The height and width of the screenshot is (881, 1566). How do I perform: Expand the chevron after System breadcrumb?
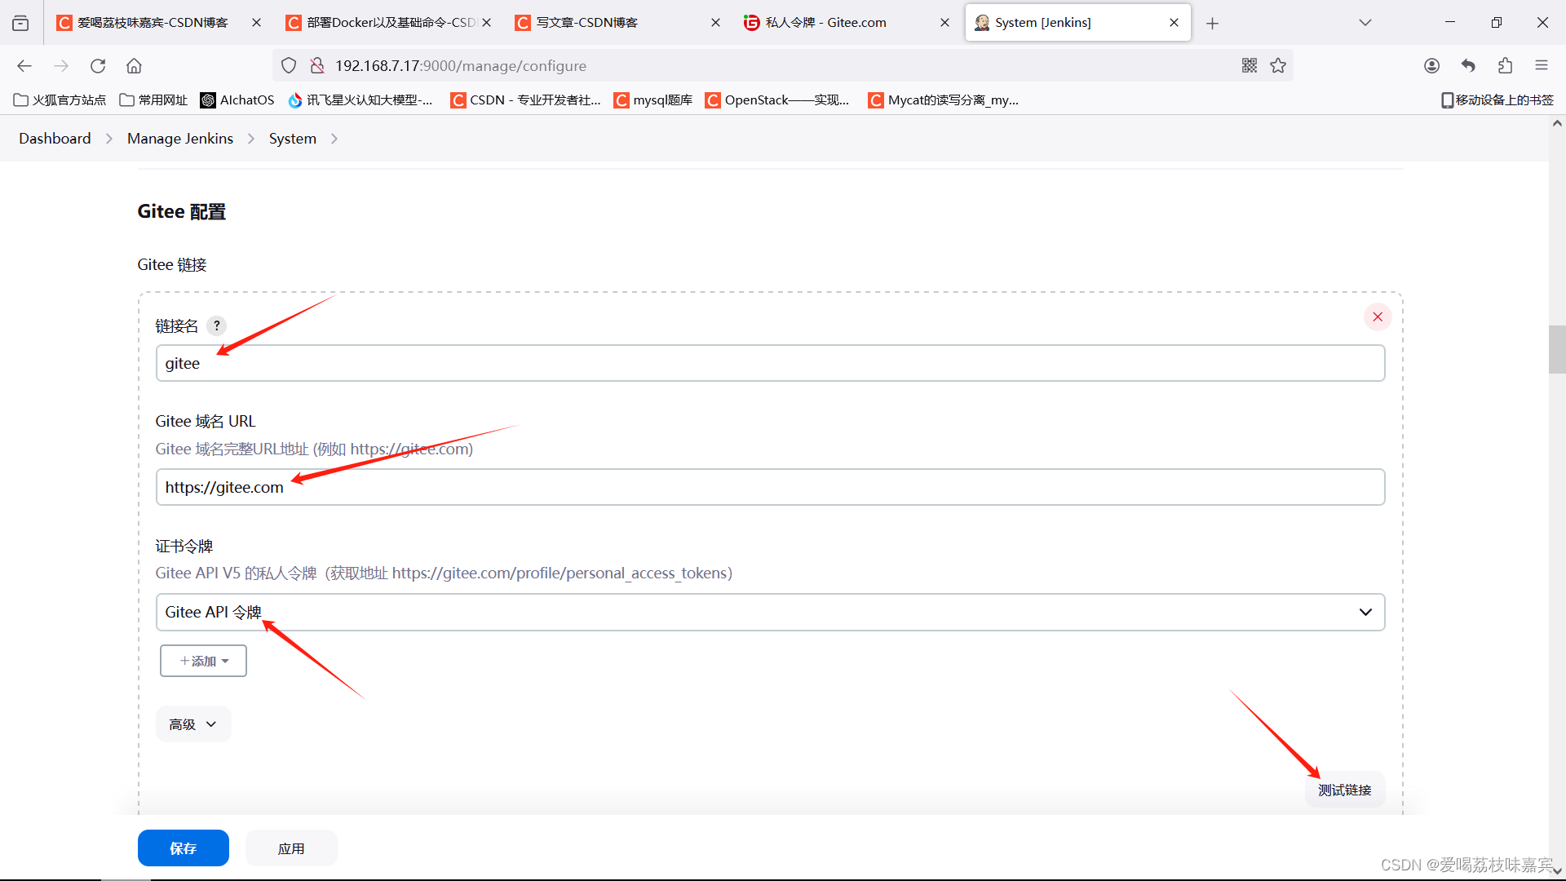point(334,139)
